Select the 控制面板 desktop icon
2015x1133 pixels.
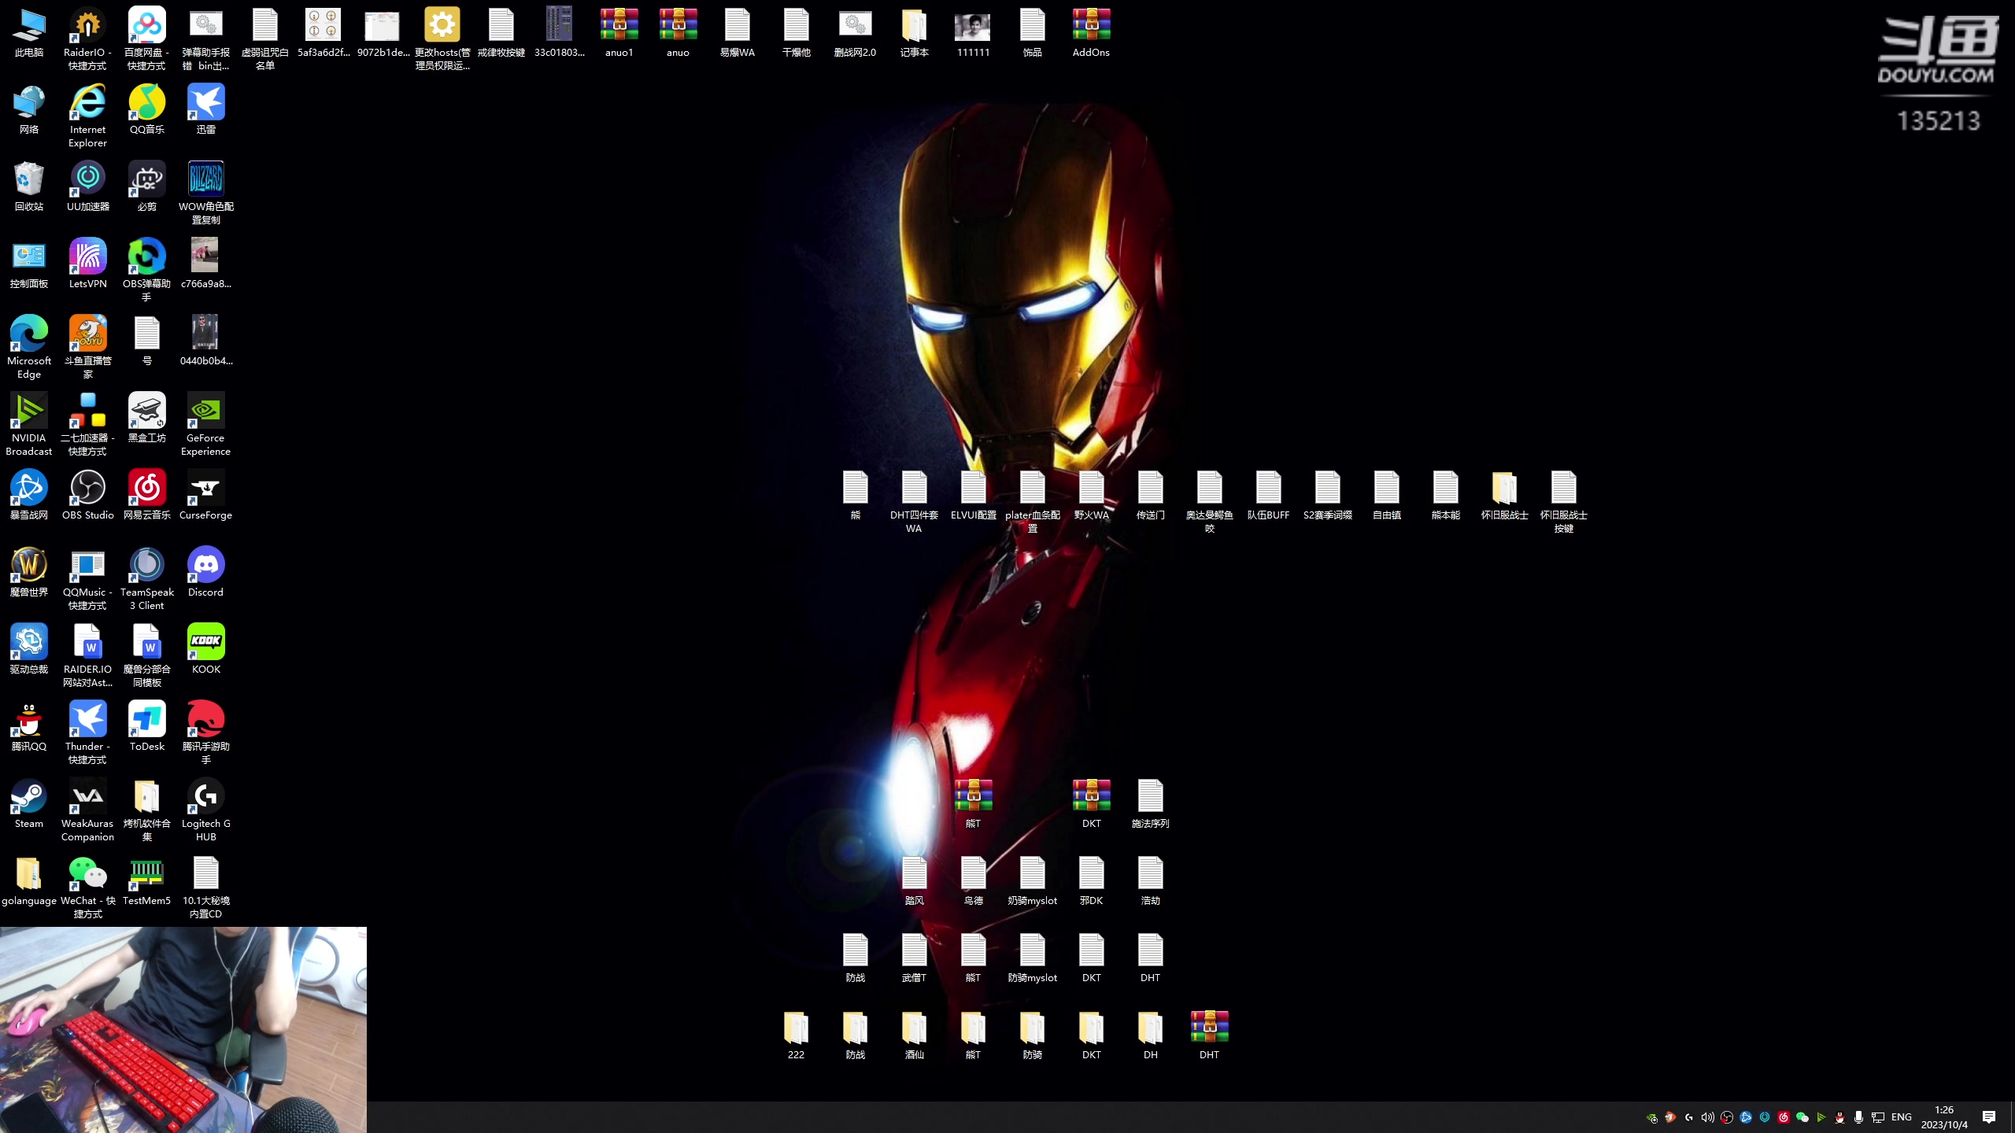click(x=29, y=265)
